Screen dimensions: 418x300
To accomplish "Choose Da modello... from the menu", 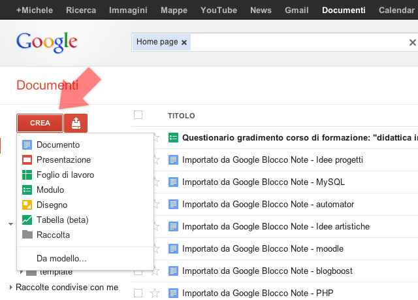I will [61, 258].
